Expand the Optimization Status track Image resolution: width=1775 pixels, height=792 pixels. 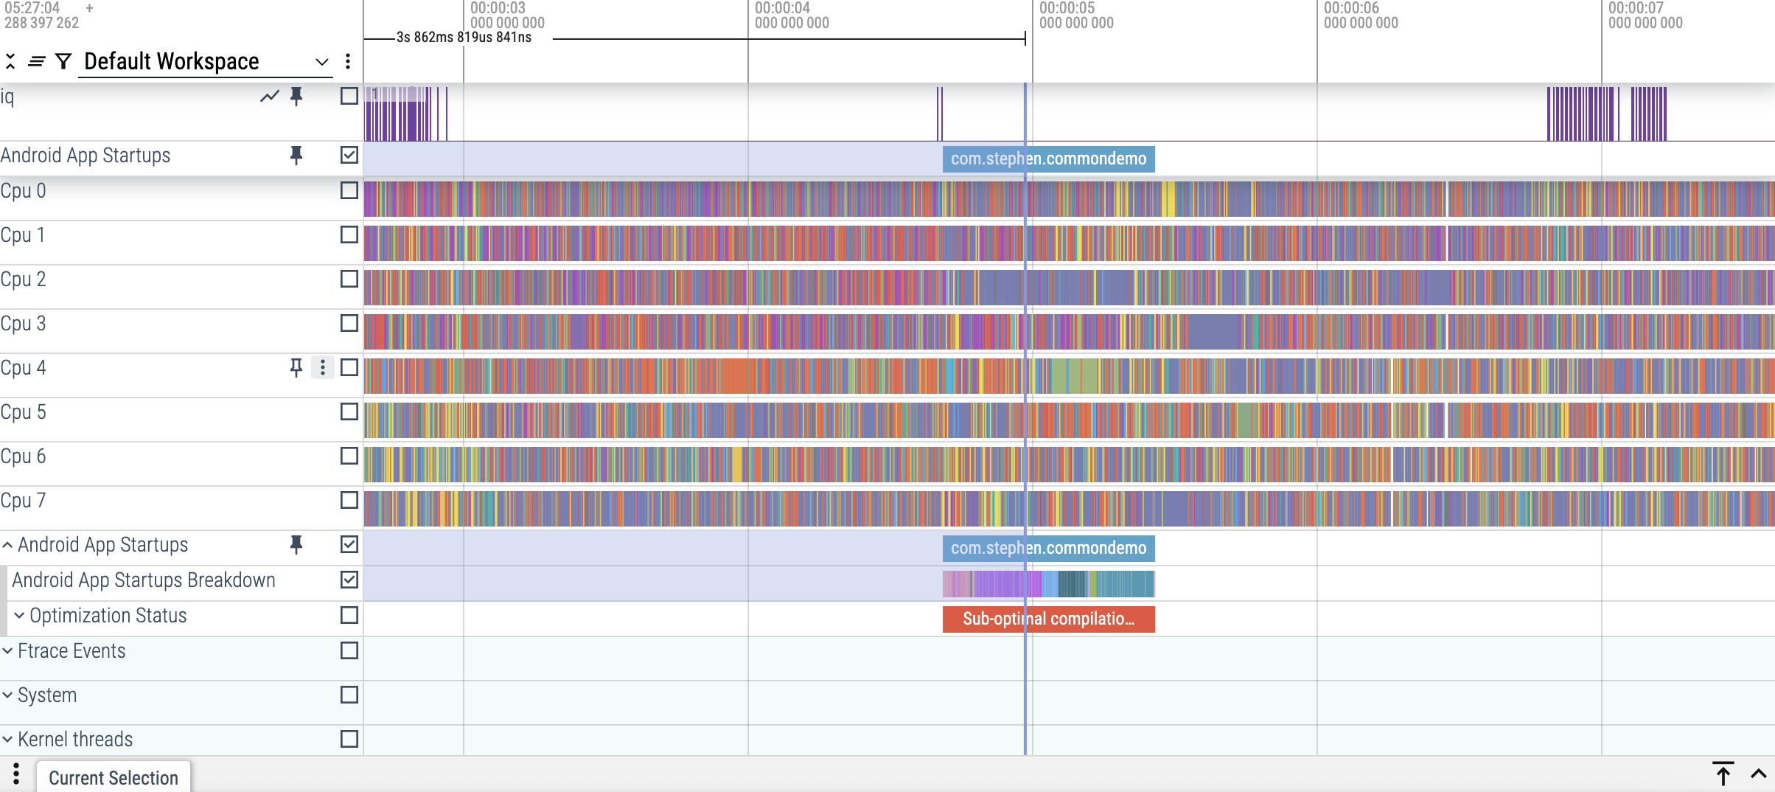coord(20,616)
